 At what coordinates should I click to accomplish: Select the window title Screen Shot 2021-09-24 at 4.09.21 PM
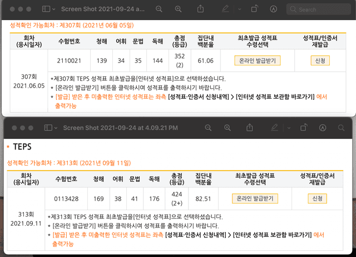120,128
